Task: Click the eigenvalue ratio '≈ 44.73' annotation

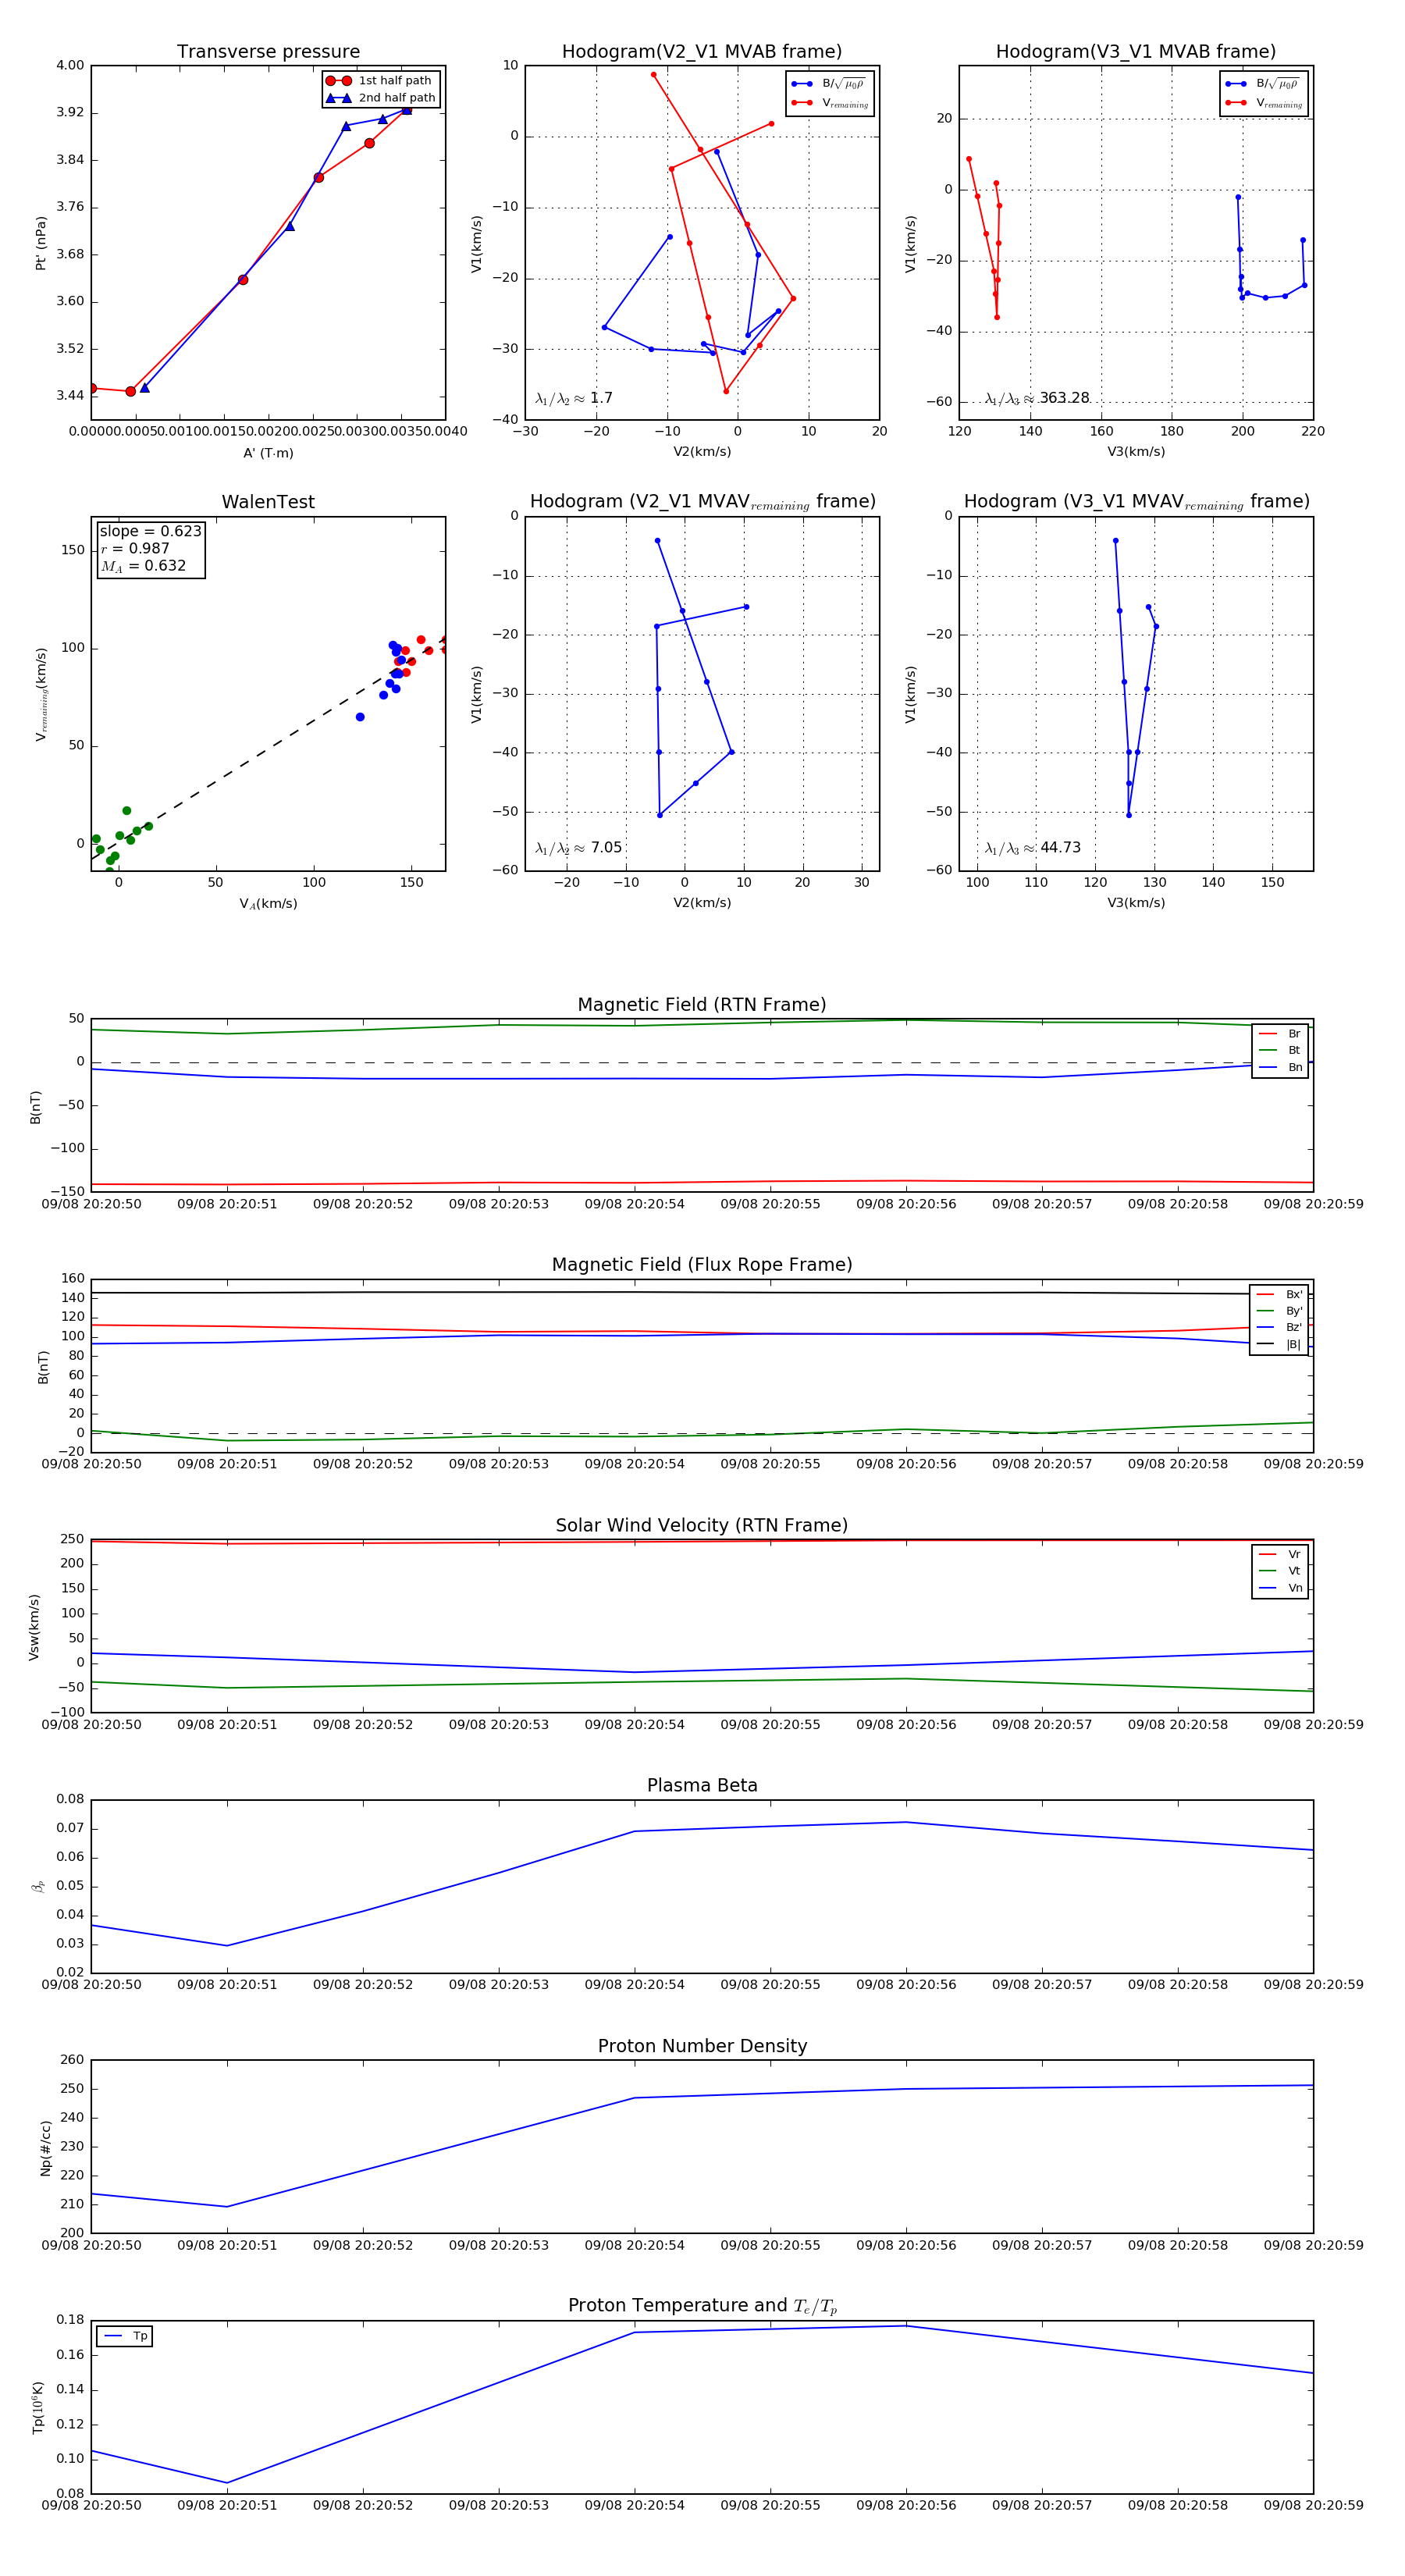Action: click(x=1032, y=848)
